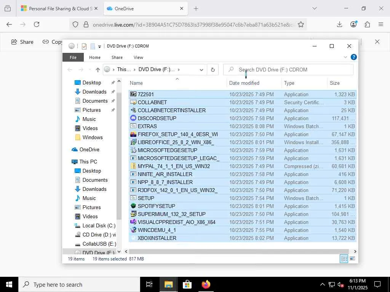Click the COLLABNETCERTINSTALLER file icon
The width and height of the screenshot is (390, 292).
[133, 110]
